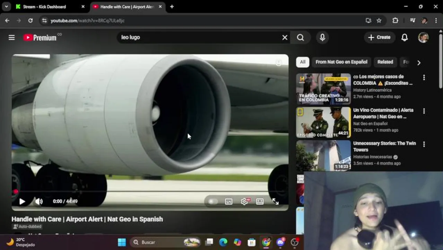Go to YouTube Premium home logo
The width and height of the screenshot is (443, 250).
pos(40,37)
